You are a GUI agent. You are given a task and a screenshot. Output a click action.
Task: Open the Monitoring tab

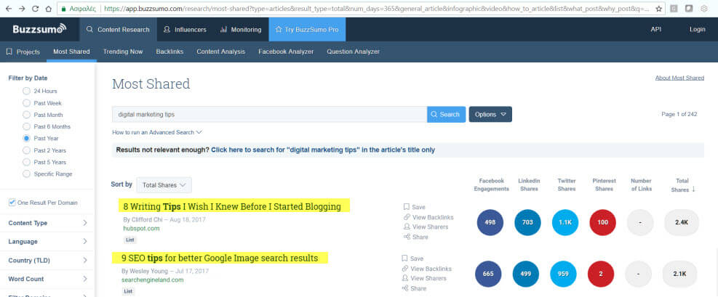point(241,29)
